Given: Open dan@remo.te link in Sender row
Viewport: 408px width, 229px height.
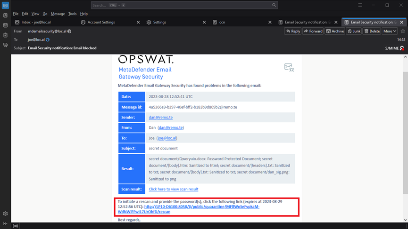Looking at the screenshot, I should click(x=160, y=117).
